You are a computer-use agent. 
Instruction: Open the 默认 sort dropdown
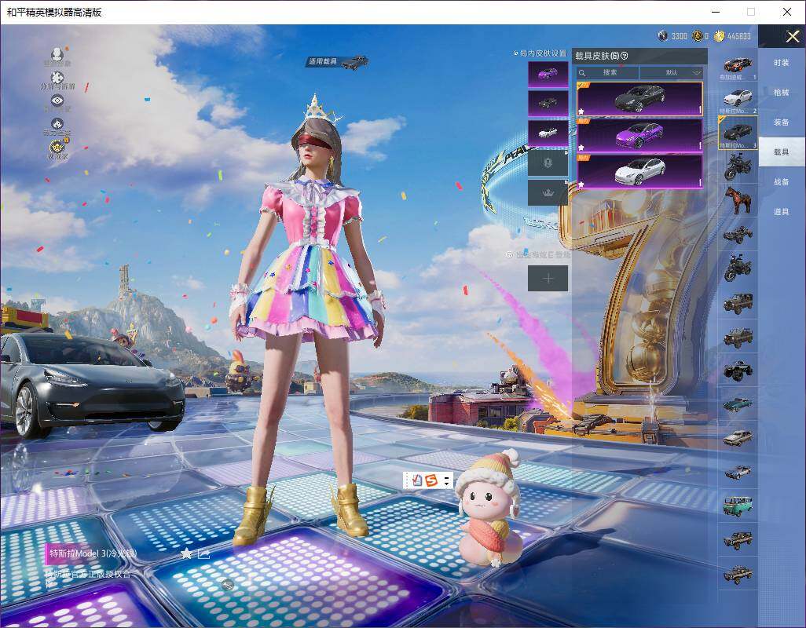pos(672,72)
